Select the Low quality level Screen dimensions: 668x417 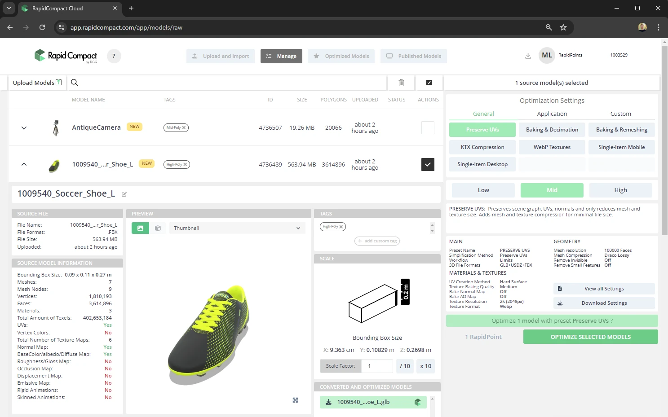point(483,190)
